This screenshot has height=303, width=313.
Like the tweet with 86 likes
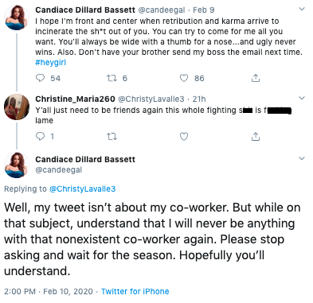coord(184,78)
